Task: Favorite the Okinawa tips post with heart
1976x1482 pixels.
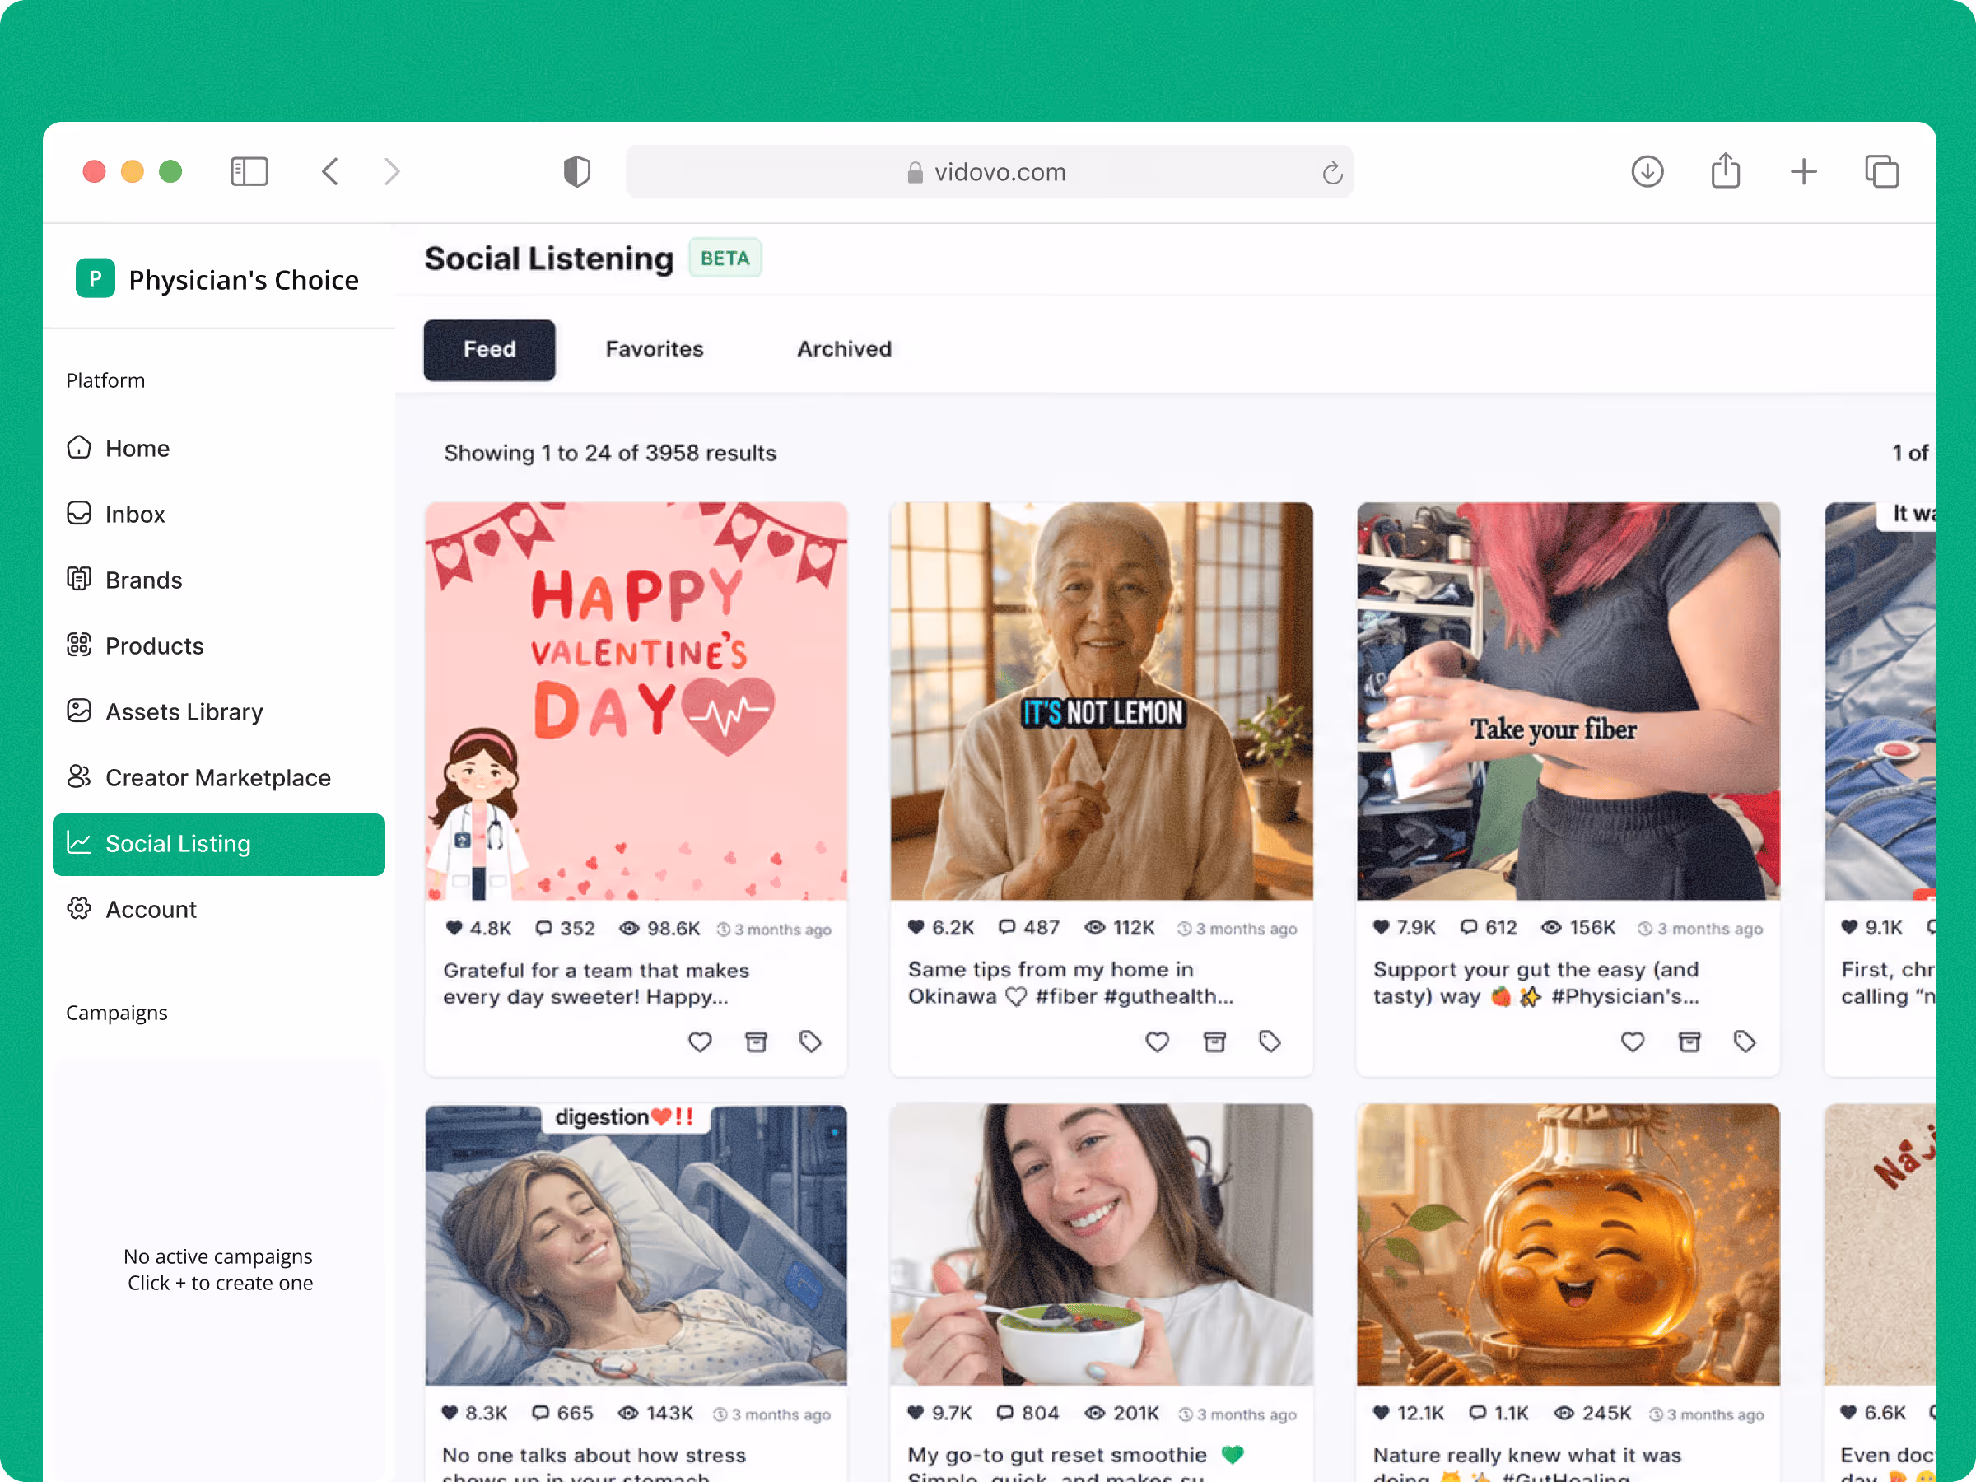Action: coord(1158,1042)
